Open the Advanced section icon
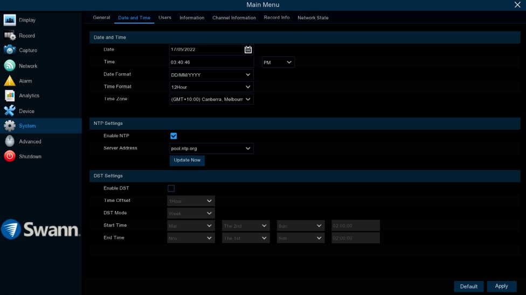Screen dimensions: 526x295 point(10,142)
